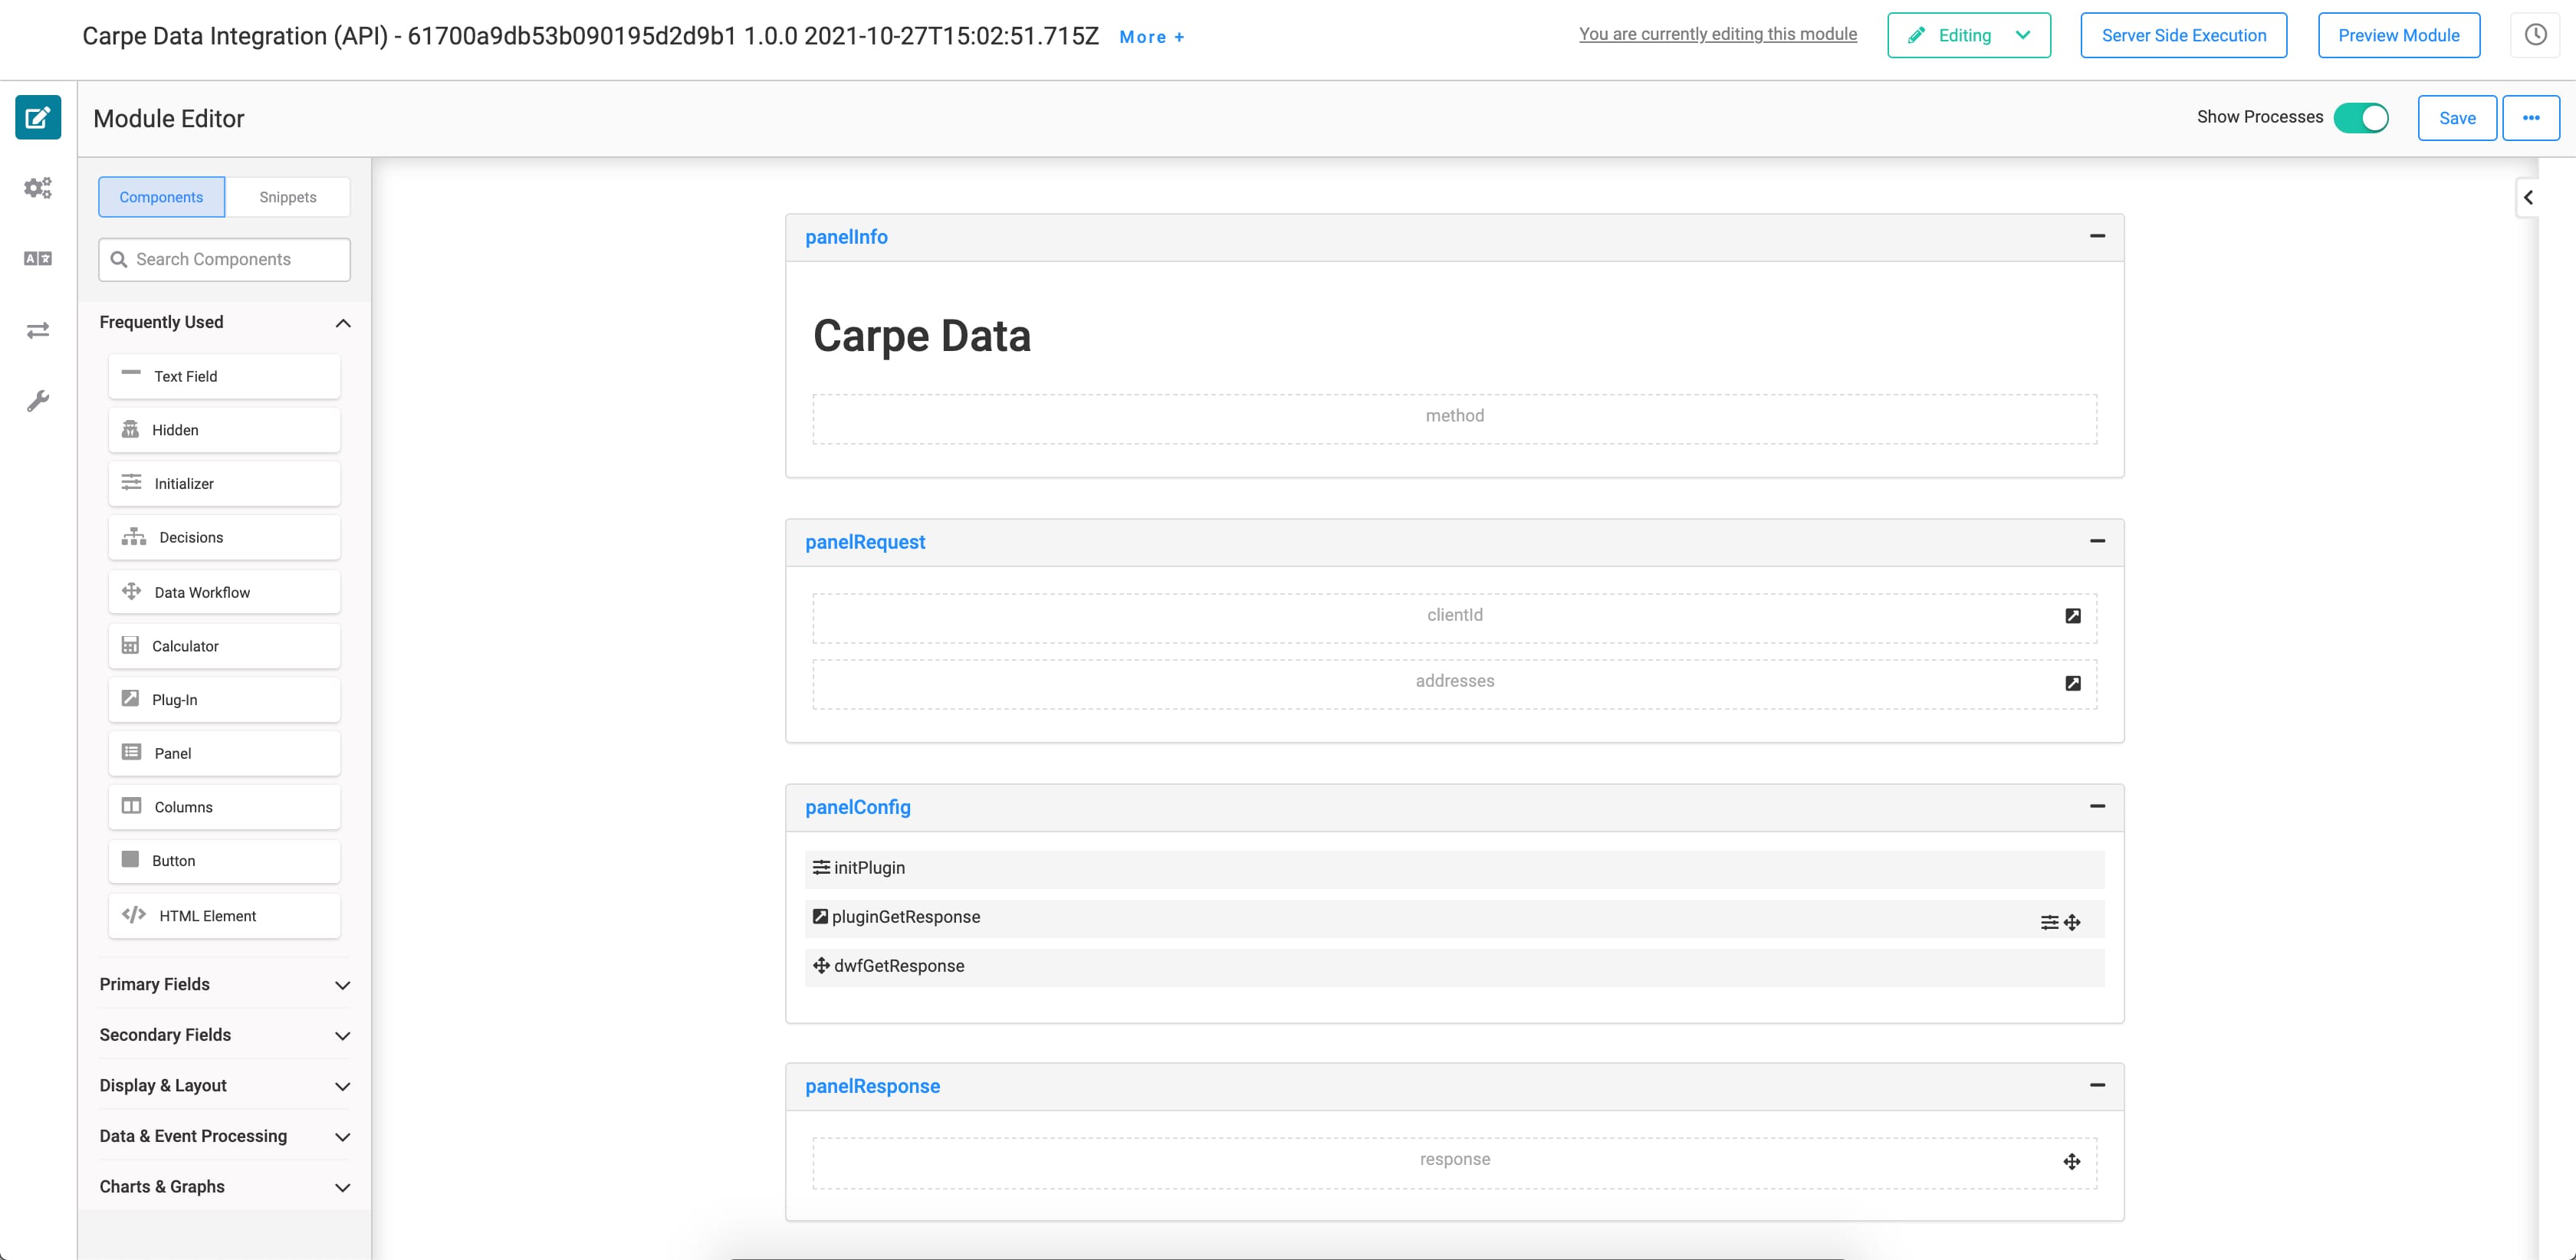
Task: Select the clientId field
Action: 1454,617
